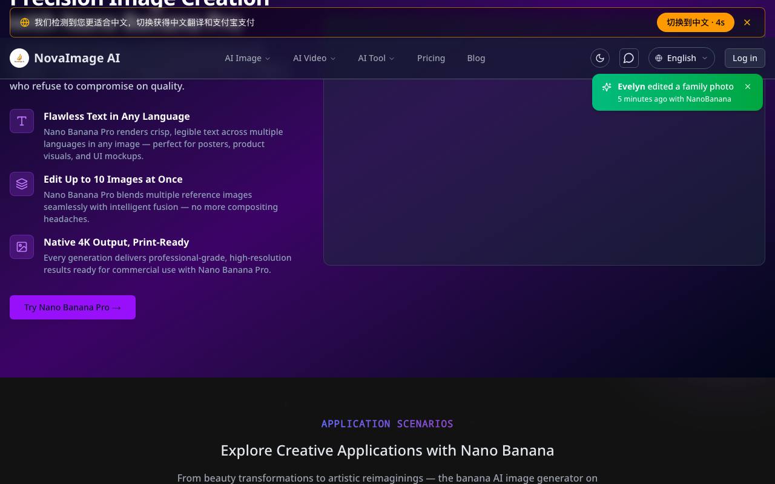775x484 pixels.
Task: Expand the AI Image dropdown menu
Action: 248,58
